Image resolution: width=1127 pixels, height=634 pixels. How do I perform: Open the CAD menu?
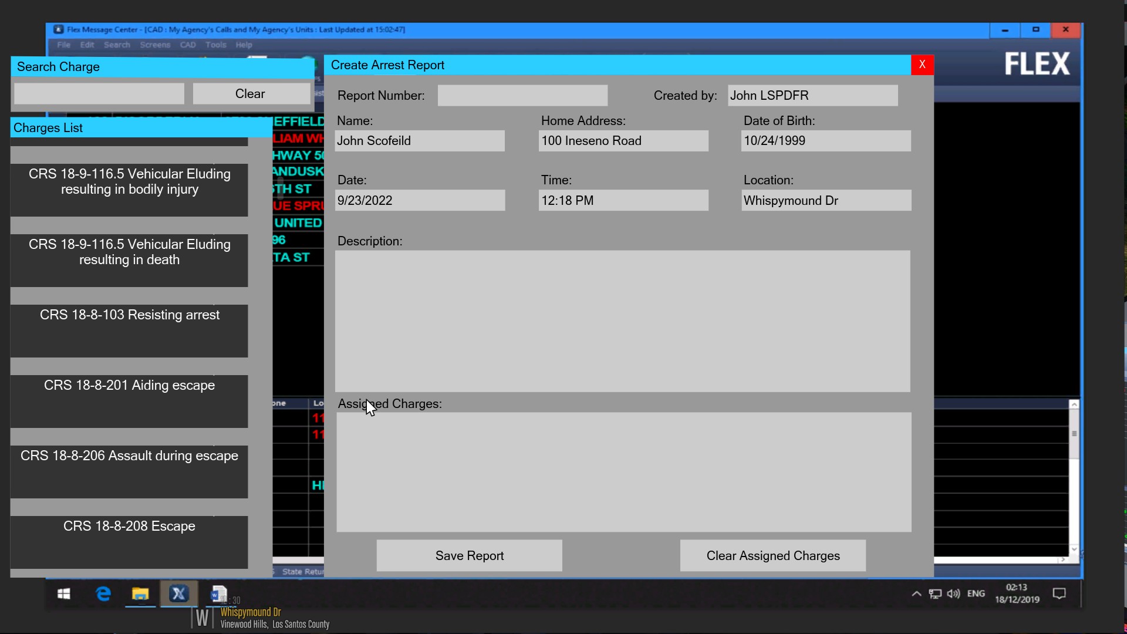[x=188, y=45]
